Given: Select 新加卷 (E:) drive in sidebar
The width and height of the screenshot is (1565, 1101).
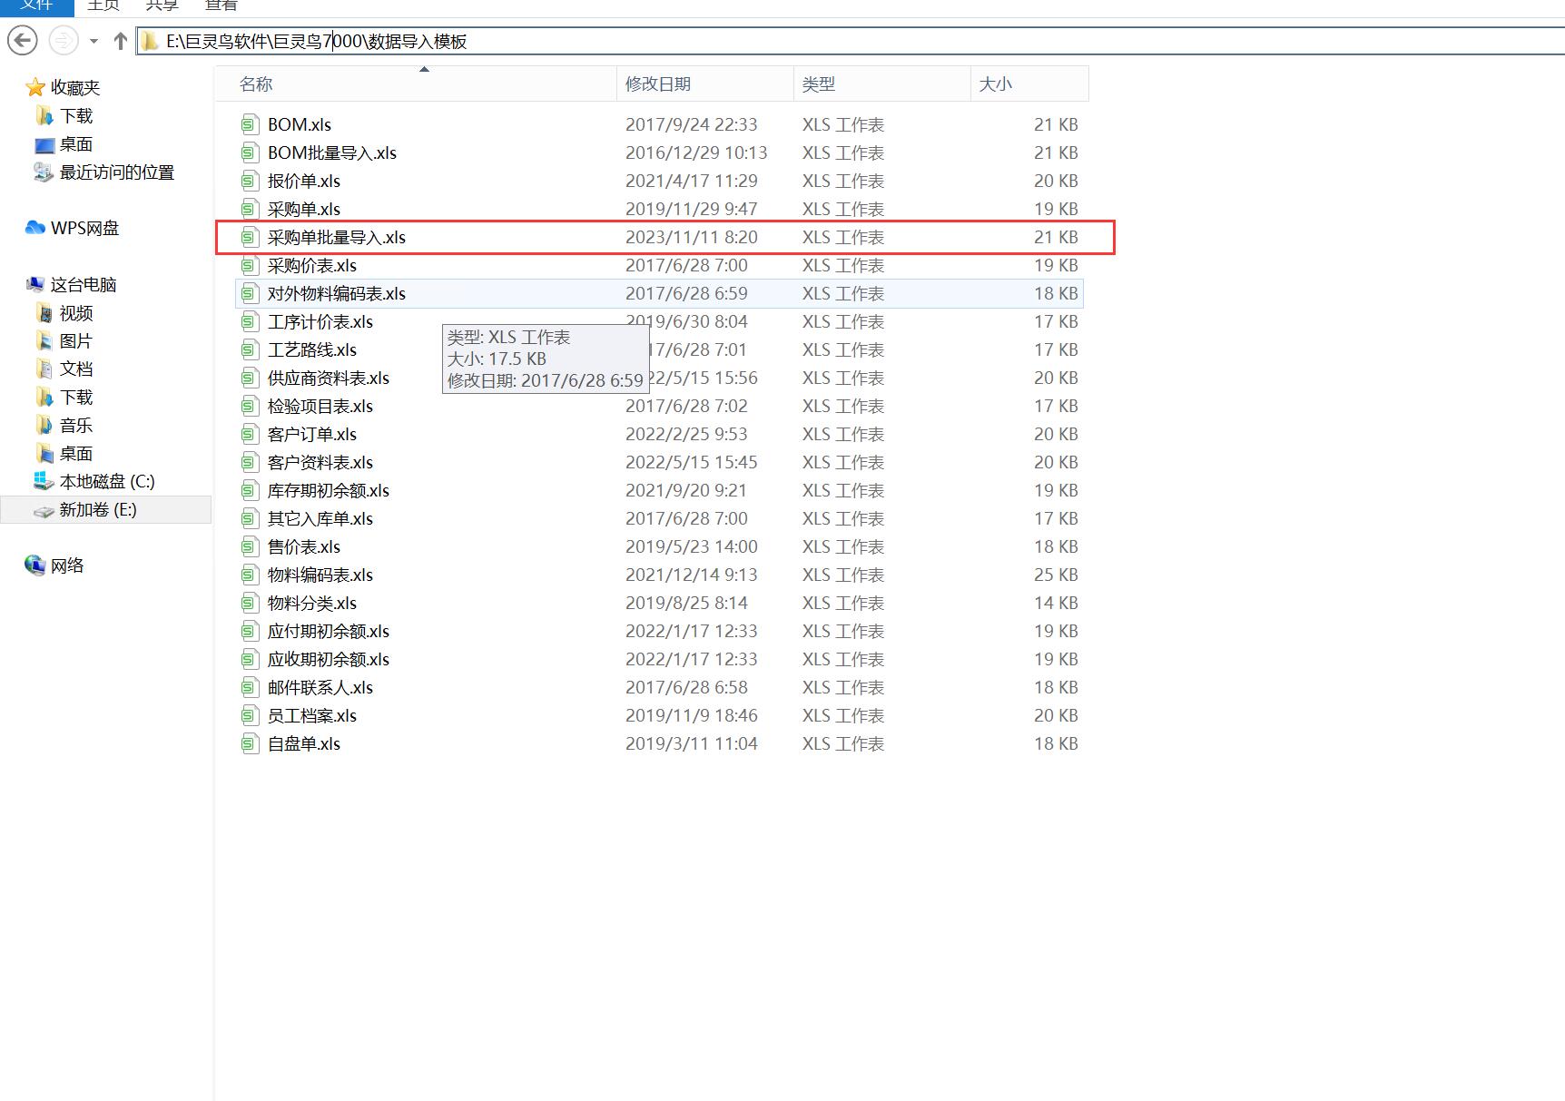Looking at the screenshot, I should tap(97, 510).
